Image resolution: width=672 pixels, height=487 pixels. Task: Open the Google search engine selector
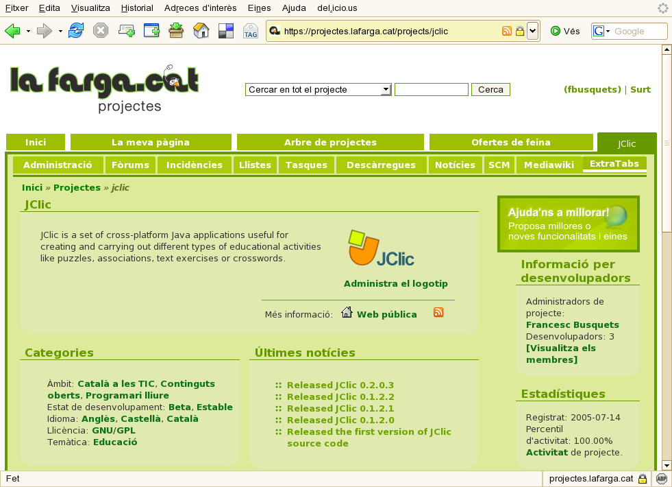tap(601, 31)
